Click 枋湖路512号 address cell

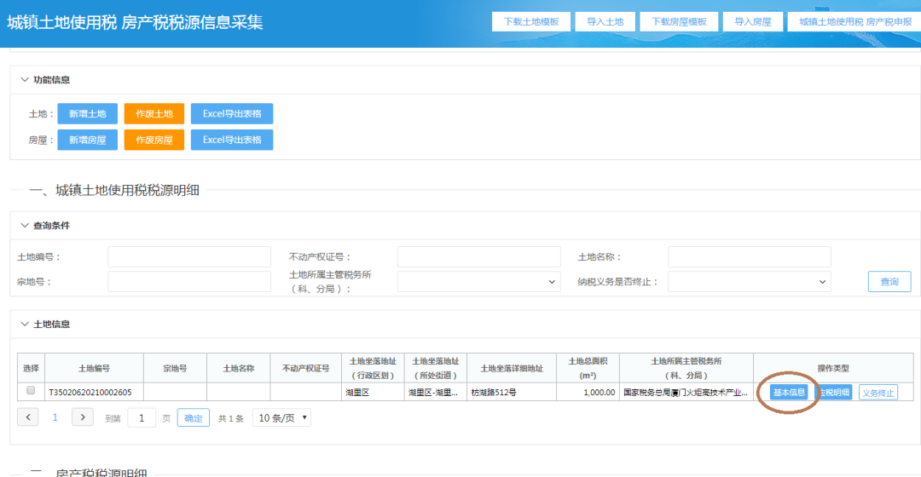[512, 392]
